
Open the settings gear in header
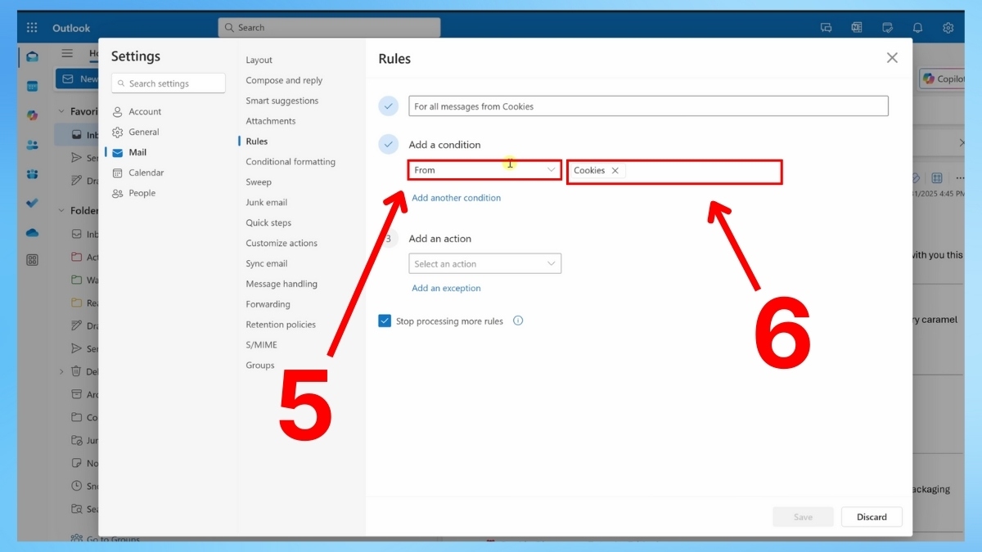point(948,28)
